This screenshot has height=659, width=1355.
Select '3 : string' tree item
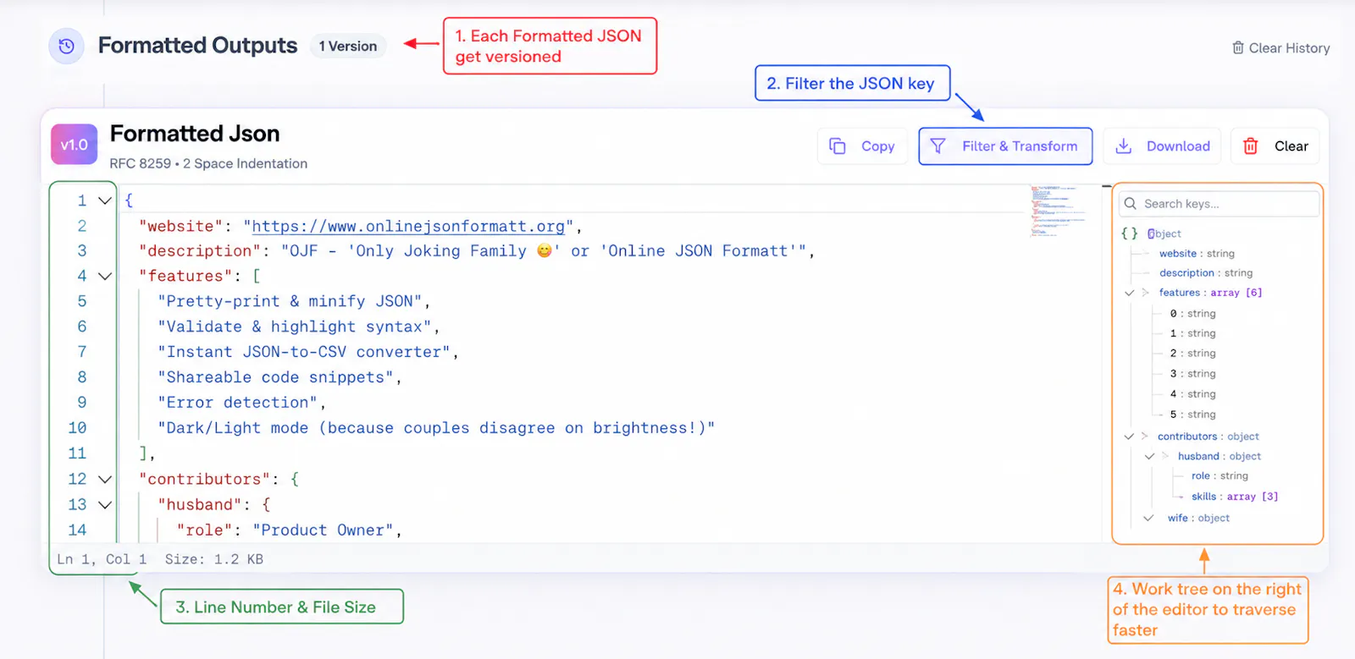[1192, 374]
